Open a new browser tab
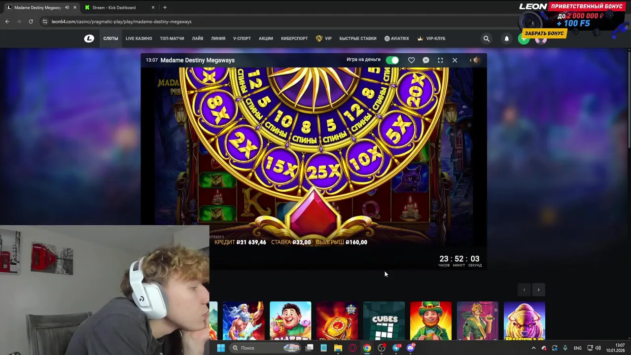The image size is (631, 355). click(165, 7)
